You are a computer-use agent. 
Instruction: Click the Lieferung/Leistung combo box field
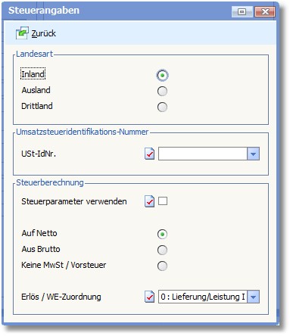[x=203, y=297]
